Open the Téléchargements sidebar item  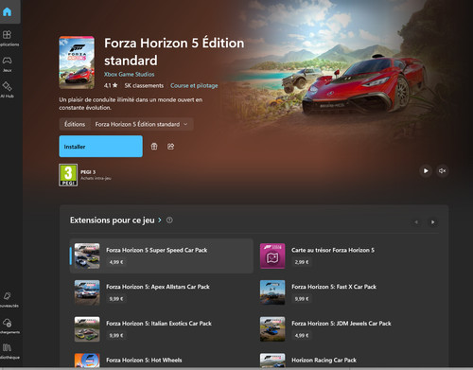click(8, 326)
